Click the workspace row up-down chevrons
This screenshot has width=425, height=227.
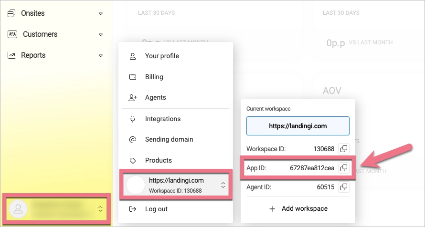223,185
